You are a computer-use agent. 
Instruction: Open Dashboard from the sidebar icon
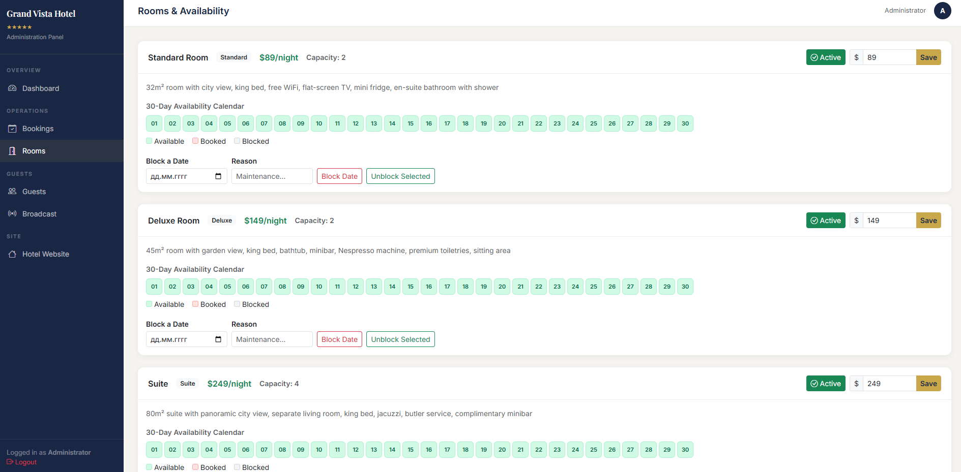point(12,88)
